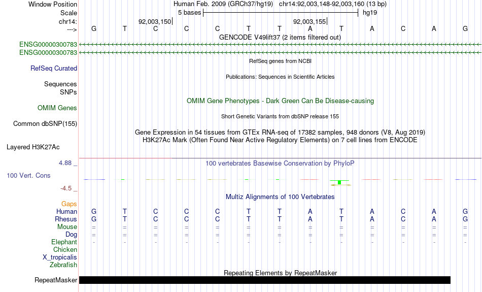Click the Human species row label

click(x=66, y=211)
